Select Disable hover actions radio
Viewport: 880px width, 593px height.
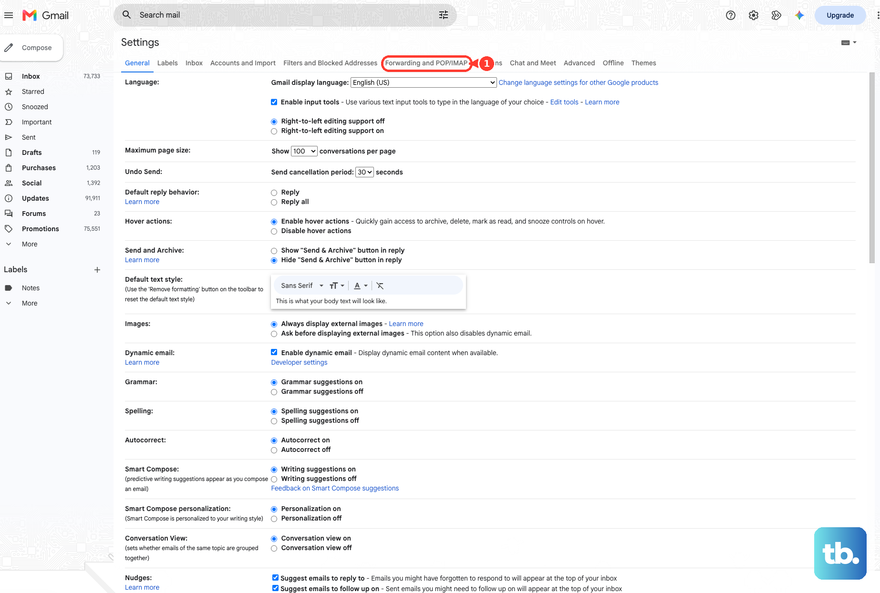point(274,231)
